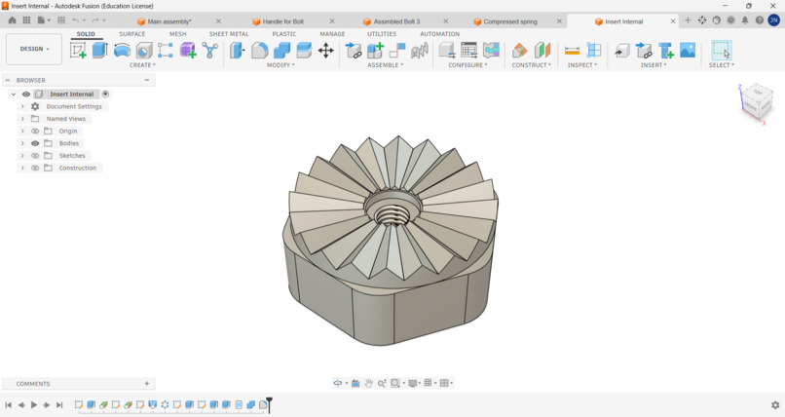Click the Create Form purple box icon
785x417 pixels.
[x=188, y=50]
